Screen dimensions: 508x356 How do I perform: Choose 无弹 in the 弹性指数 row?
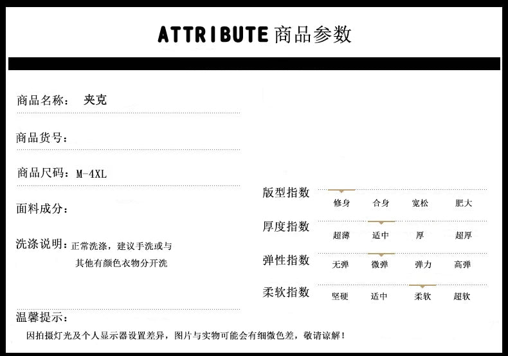click(340, 265)
